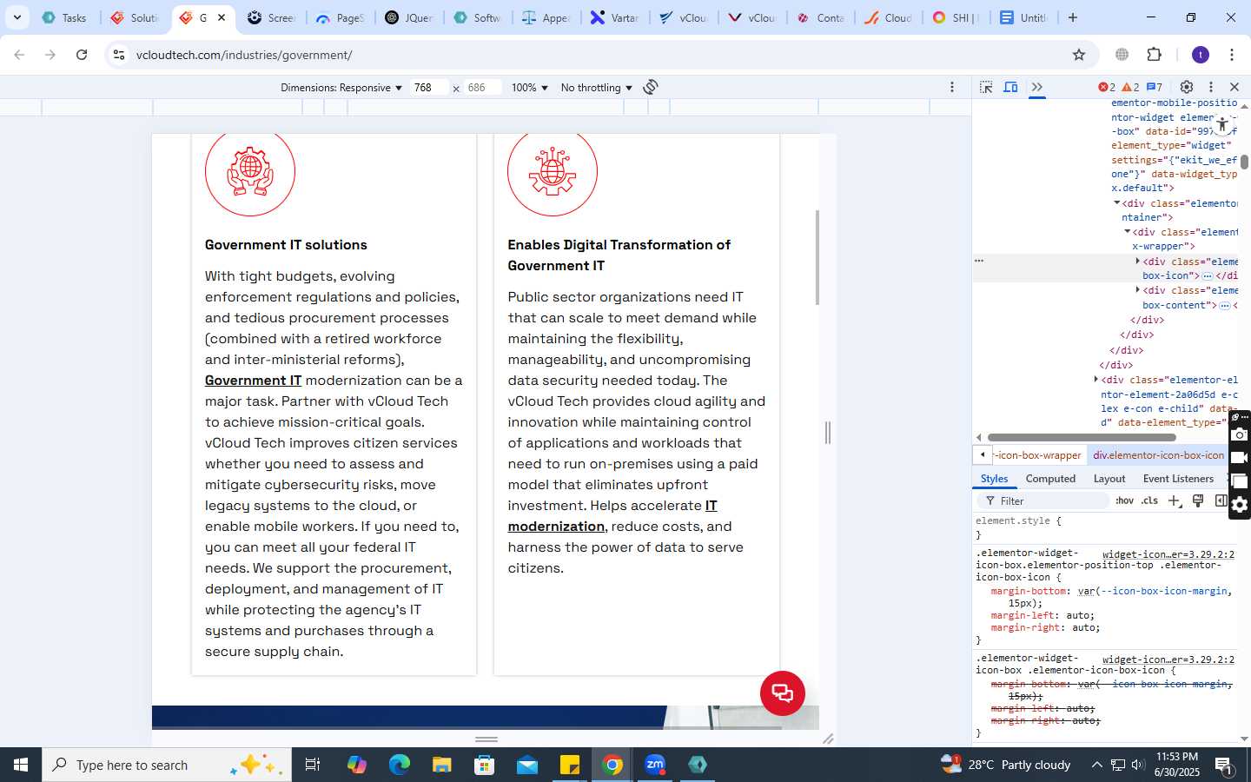1251x782 pixels.
Task: Click the new style rule plus icon
Action: click(1175, 501)
